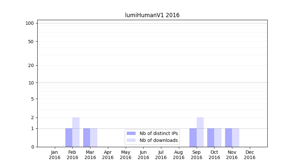Select the Nb of downloads legend swatch
Screen dimensions: 297x165
tap(131, 140)
